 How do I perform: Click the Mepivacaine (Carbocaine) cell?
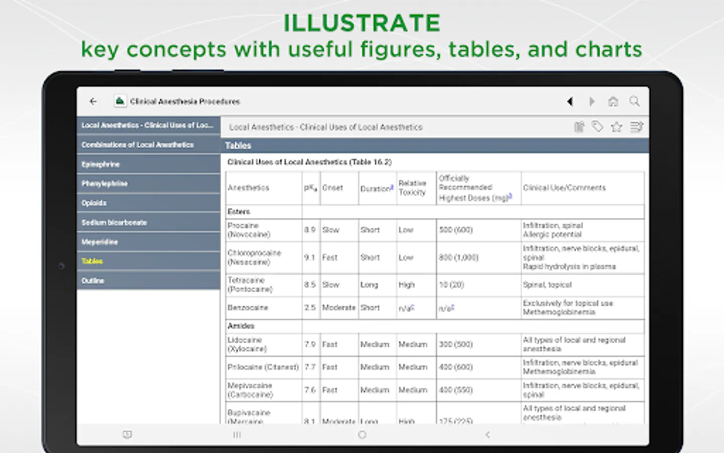pyautogui.click(x=263, y=390)
